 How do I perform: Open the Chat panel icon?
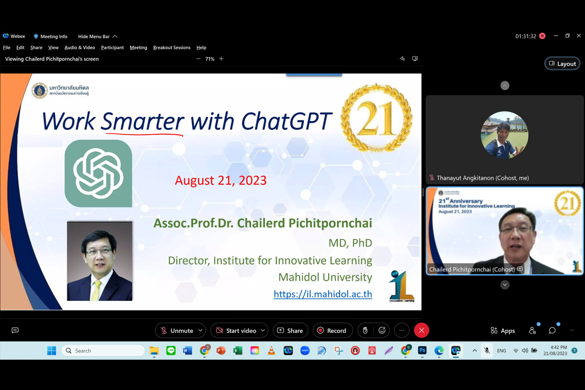(552, 331)
